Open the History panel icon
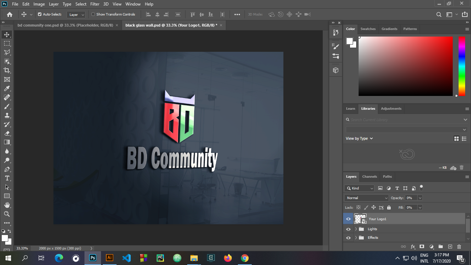471x265 pixels. click(335, 33)
